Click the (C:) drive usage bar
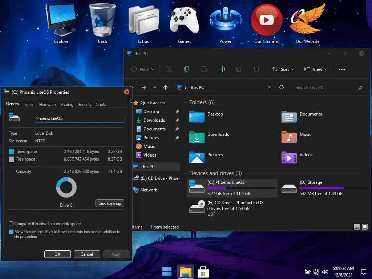This screenshot has width=372, height=279. pyautogui.click(x=241, y=188)
